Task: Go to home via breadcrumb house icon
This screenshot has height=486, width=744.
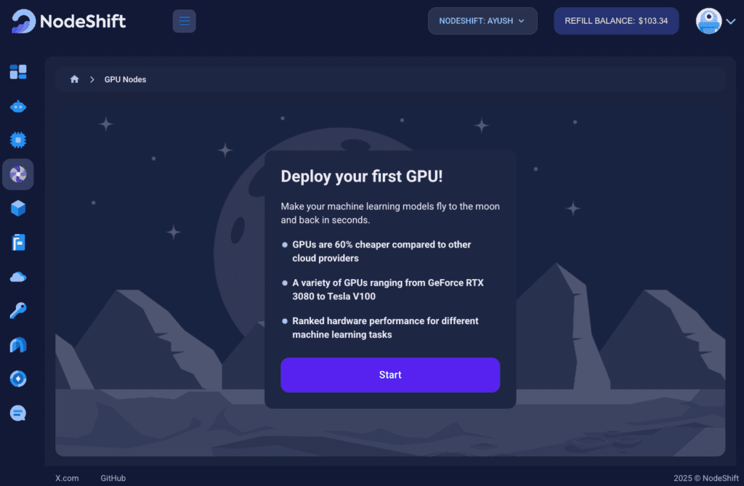Action: point(75,79)
